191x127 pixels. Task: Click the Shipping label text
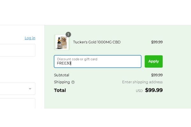tap(62, 82)
